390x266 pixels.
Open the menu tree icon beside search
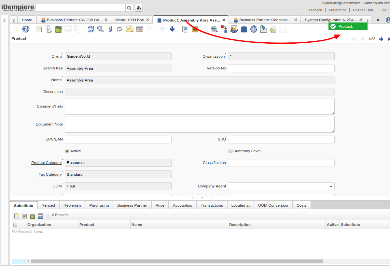tap(138, 8)
